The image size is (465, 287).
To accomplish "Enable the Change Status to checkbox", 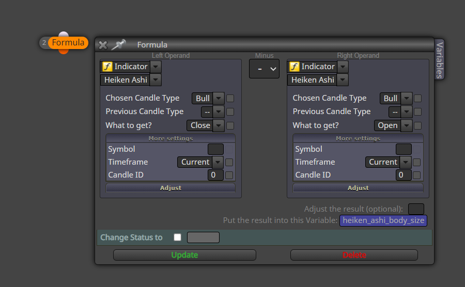I will (x=177, y=237).
